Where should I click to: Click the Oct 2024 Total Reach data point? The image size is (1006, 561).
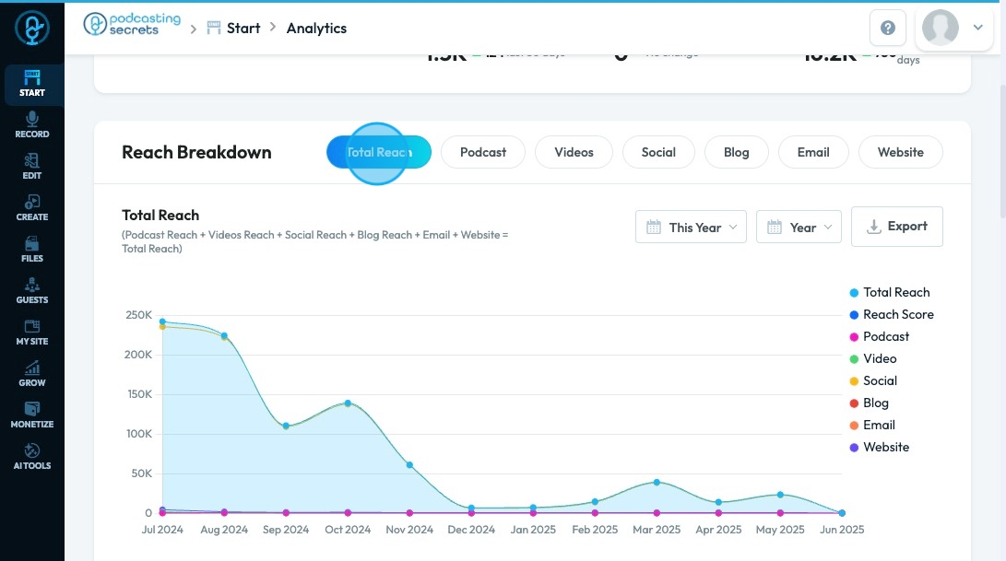coord(348,403)
